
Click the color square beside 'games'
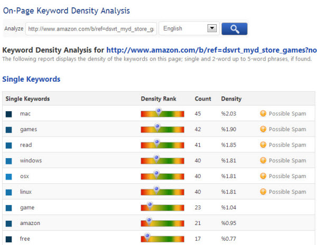coord(9,130)
